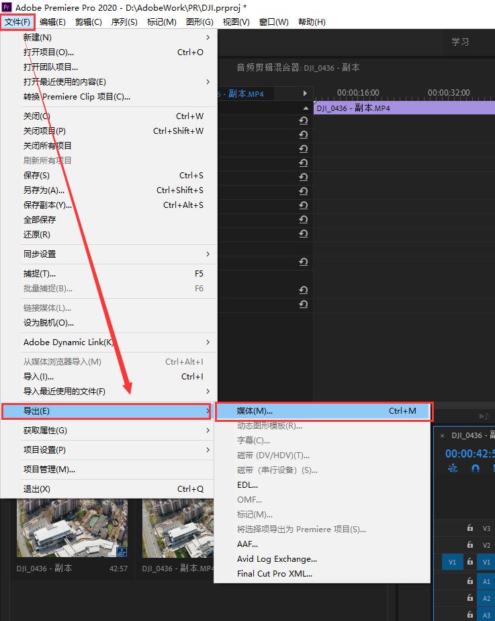This screenshot has height=621, width=495.
Task: Click the bottommost reset parameter icon in effect controls
Action: pyautogui.click(x=304, y=304)
